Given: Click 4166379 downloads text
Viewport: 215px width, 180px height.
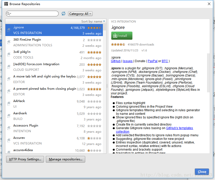Looking at the screenshot, I should coord(141,44).
